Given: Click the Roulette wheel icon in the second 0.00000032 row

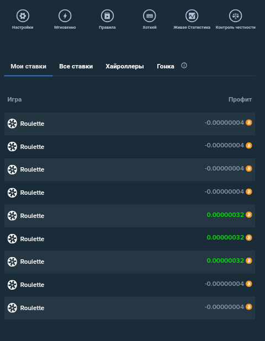Looking at the screenshot, I should point(12,239).
